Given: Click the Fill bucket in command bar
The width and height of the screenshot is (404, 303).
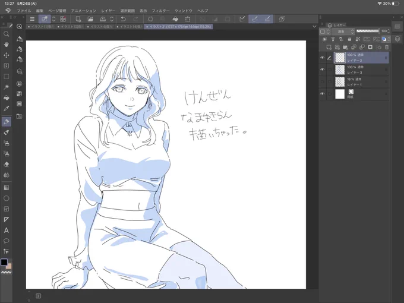Looking at the screenshot, I should pos(175,19).
